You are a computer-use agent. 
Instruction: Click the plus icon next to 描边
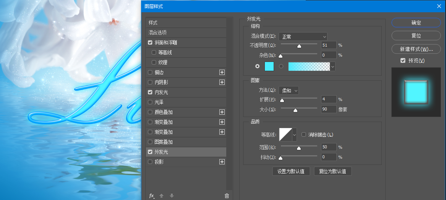222,72
